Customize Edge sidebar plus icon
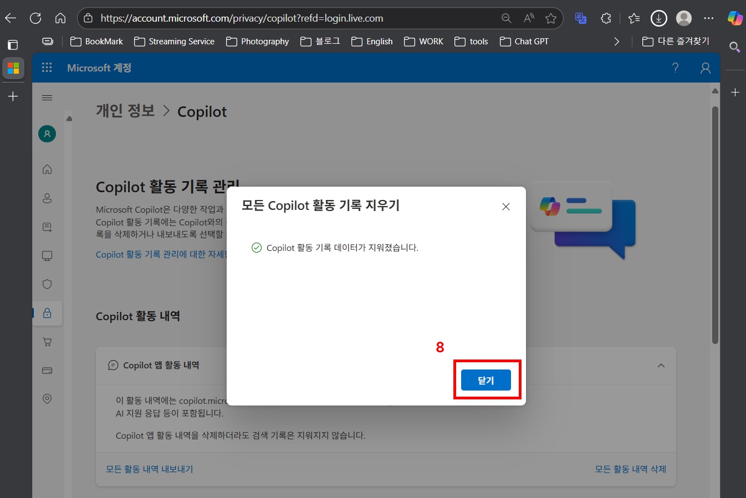Image resolution: width=746 pixels, height=498 pixels. (735, 93)
